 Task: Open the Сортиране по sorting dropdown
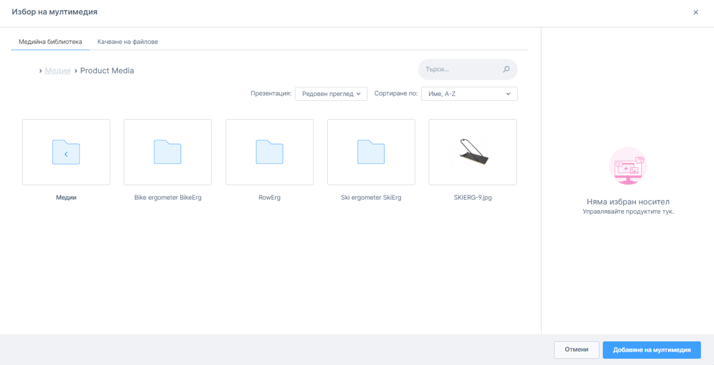click(469, 94)
